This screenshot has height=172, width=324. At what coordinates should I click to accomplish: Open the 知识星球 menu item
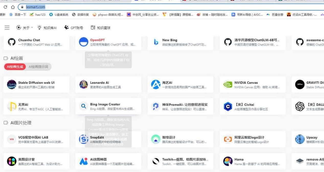click(101, 28)
